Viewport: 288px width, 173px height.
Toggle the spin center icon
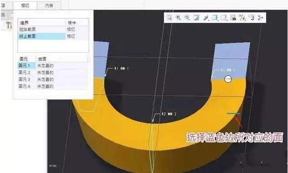[260, 17]
